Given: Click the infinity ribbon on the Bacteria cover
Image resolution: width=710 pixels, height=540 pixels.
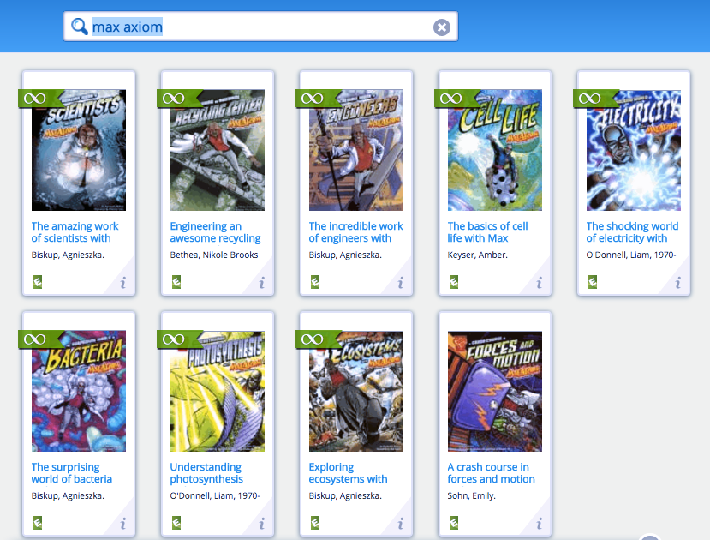Looking at the screenshot, I should click(x=39, y=339).
